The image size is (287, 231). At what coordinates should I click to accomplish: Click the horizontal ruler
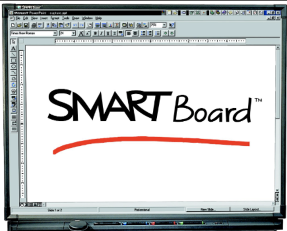point(150,41)
